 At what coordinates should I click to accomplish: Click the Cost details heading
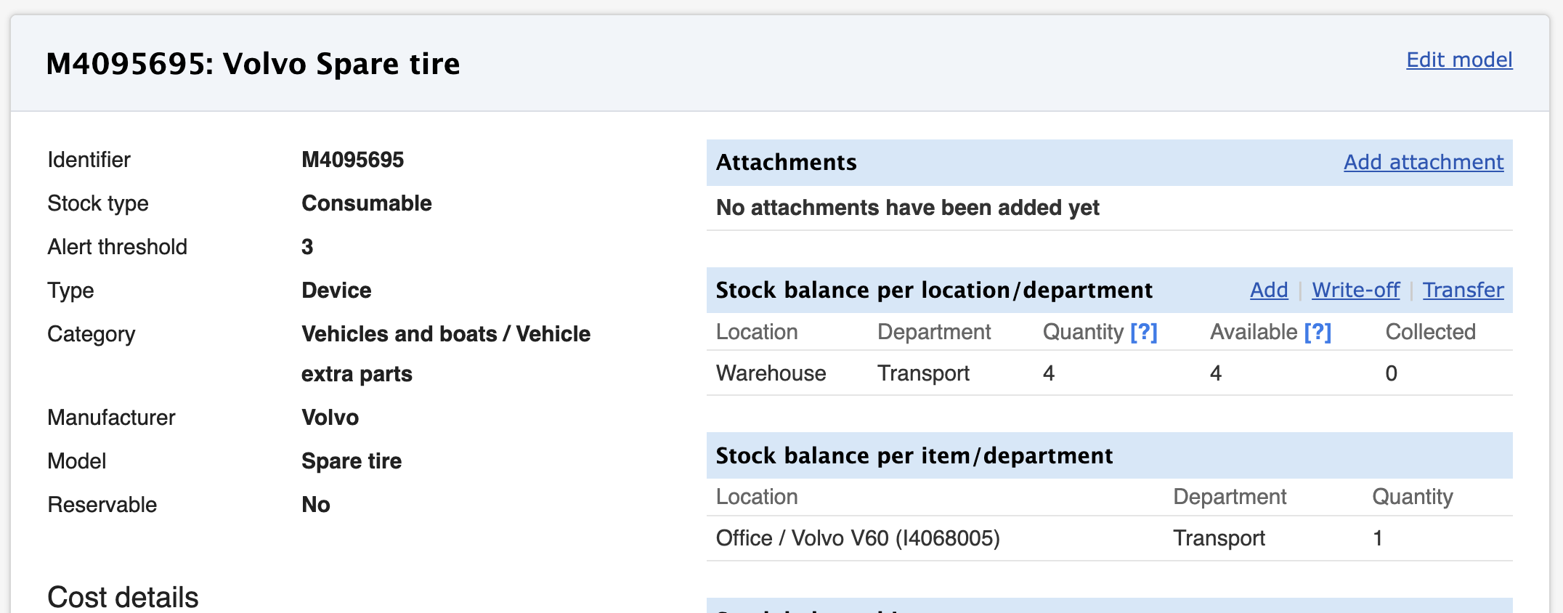point(123,597)
